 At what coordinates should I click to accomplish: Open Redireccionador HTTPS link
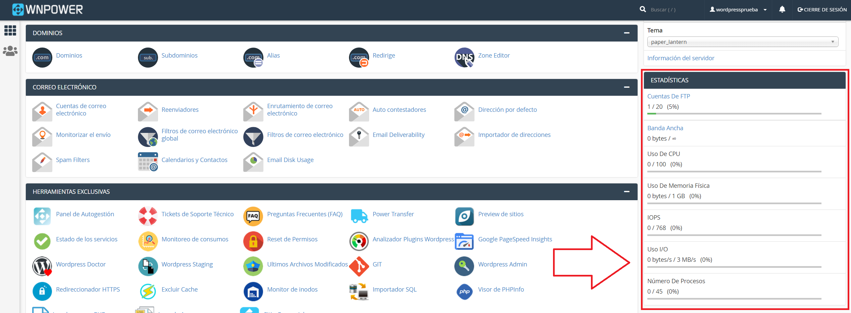(x=88, y=289)
